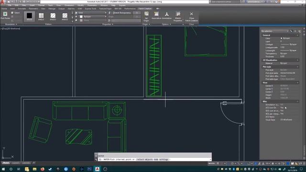Toggle the Annotative hatch option
Viewport: 306px width, 172px height.
(167, 15)
